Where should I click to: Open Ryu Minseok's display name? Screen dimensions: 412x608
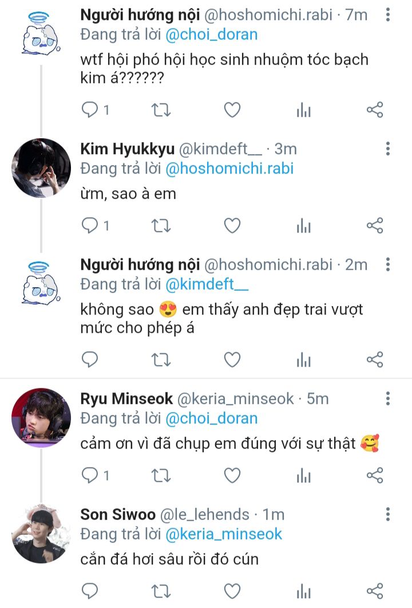[x=126, y=399]
